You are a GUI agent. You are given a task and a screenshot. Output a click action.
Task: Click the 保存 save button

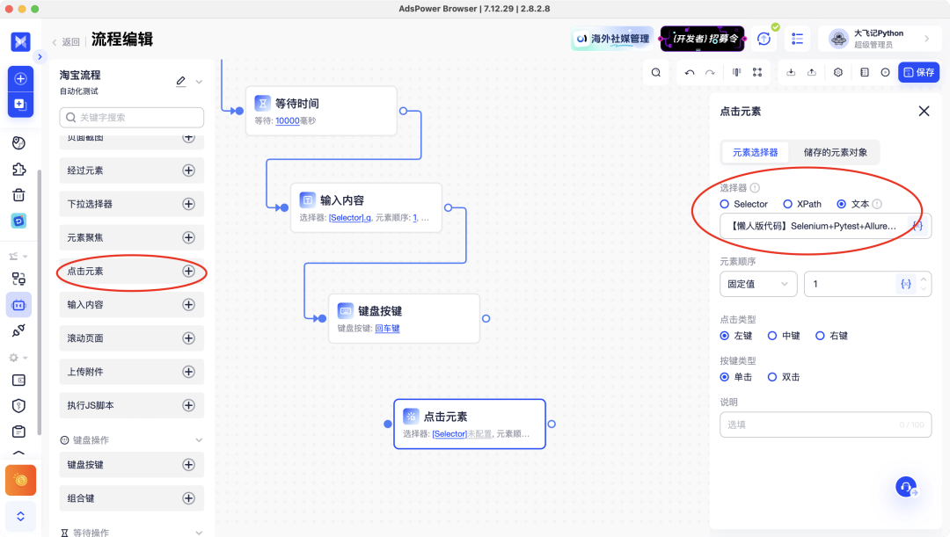(918, 72)
